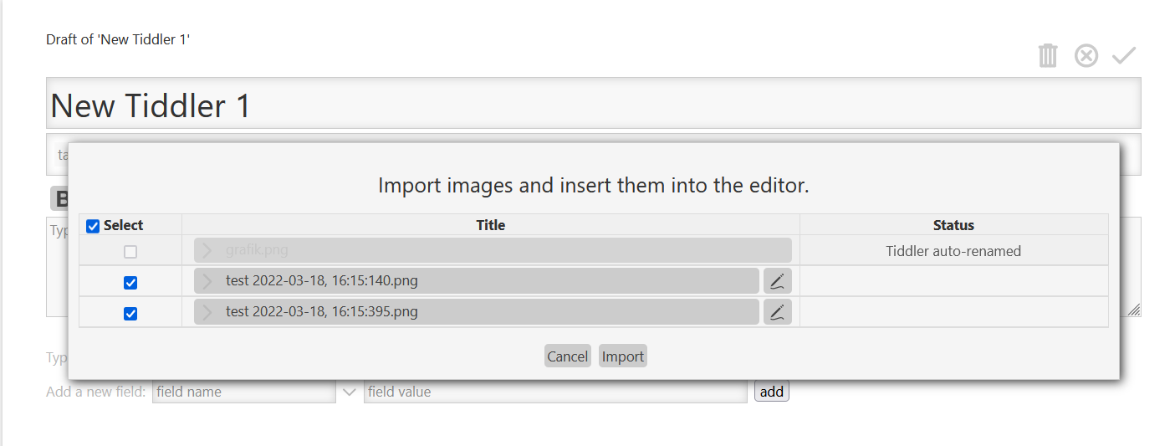This screenshot has width=1175, height=446.
Task: Click the add field button
Action: tap(772, 392)
